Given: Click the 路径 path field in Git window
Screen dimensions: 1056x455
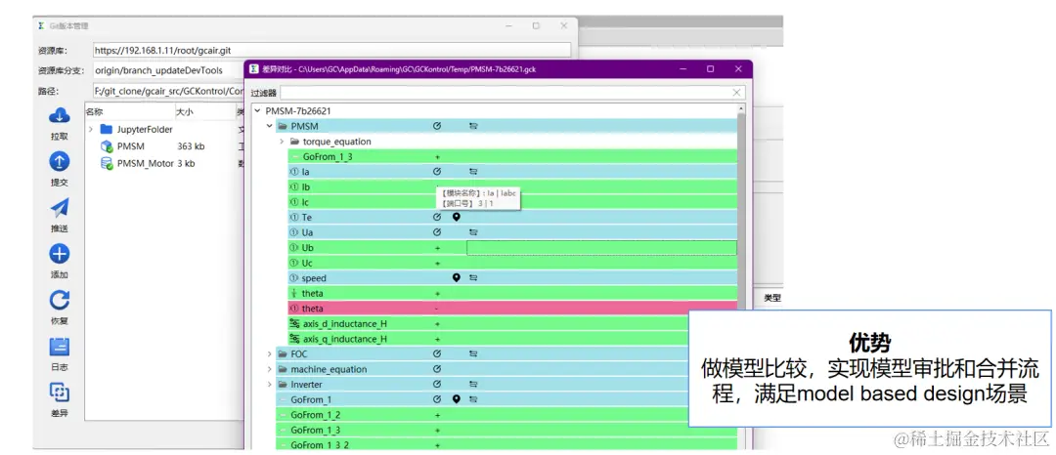Looking at the screenshot, I should [x=168, y=91].
